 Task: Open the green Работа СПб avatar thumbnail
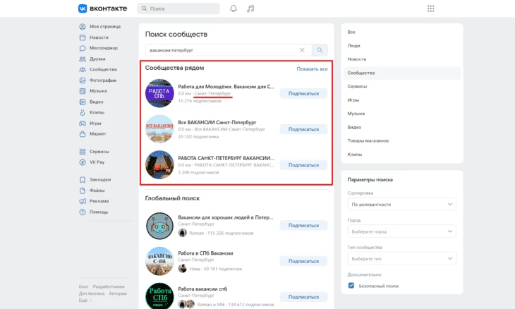[159, 296]
